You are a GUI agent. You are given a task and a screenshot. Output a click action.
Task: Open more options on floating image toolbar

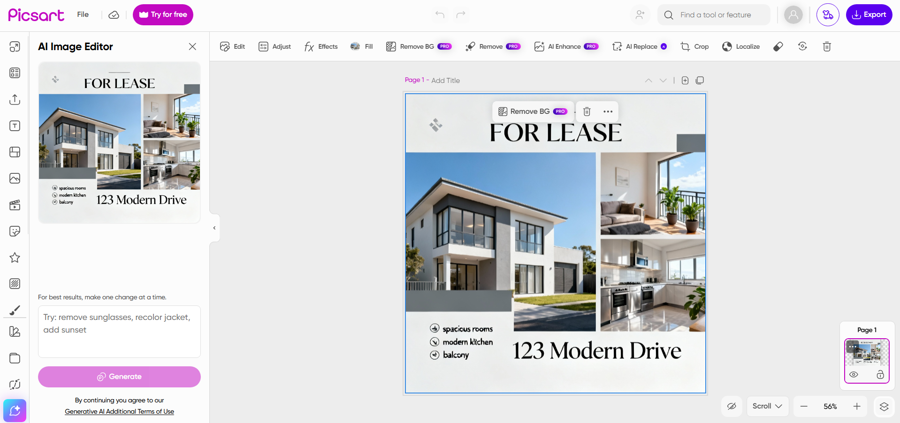click(x=608, y=111)
